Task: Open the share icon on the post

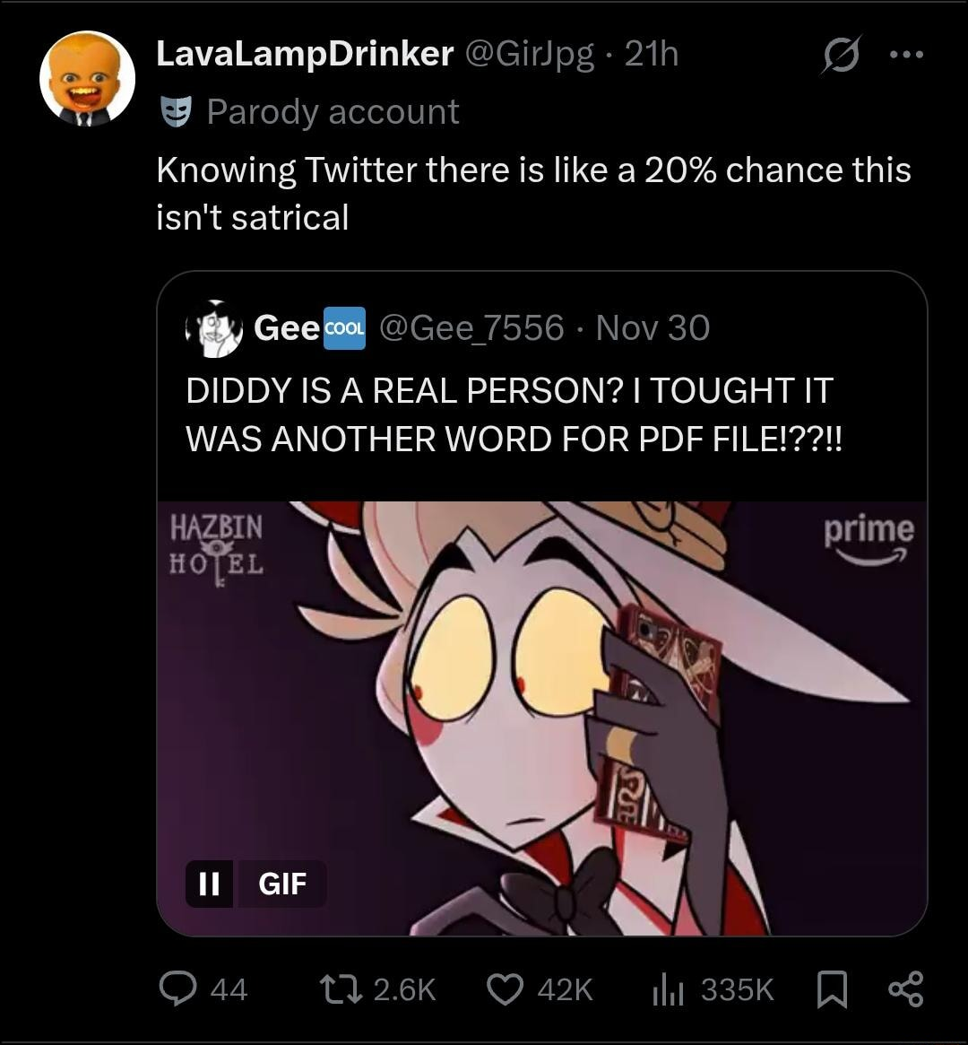Action: point(904,989)
